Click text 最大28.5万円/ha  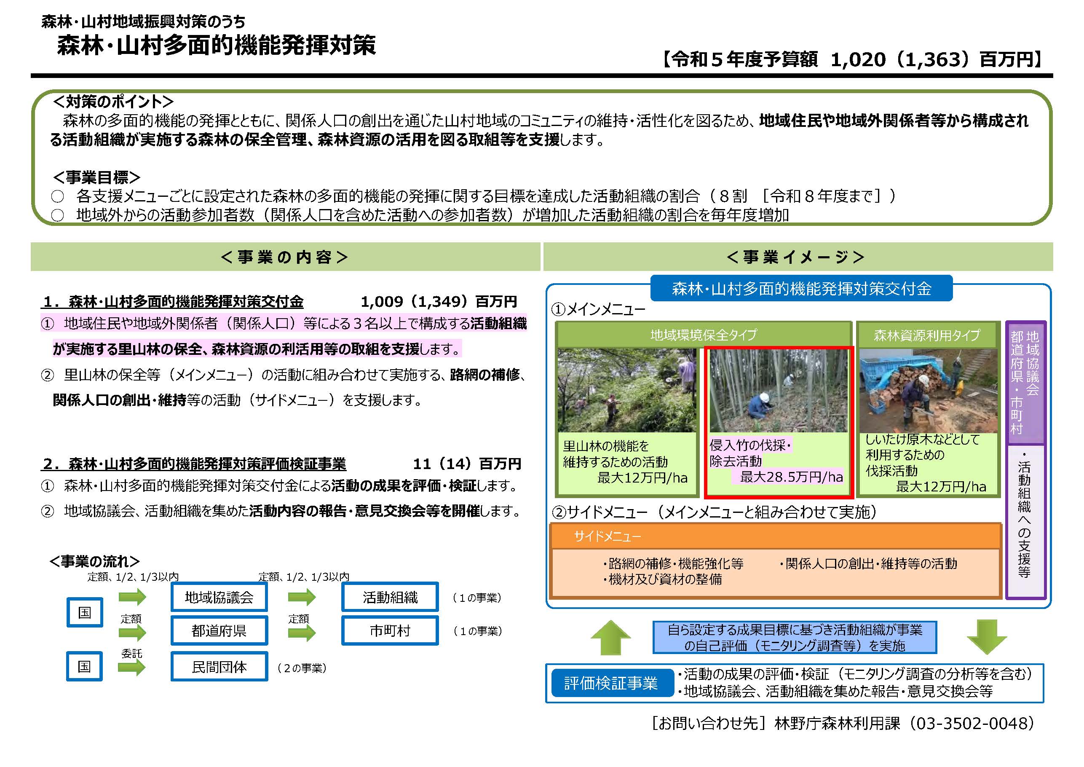791,477
